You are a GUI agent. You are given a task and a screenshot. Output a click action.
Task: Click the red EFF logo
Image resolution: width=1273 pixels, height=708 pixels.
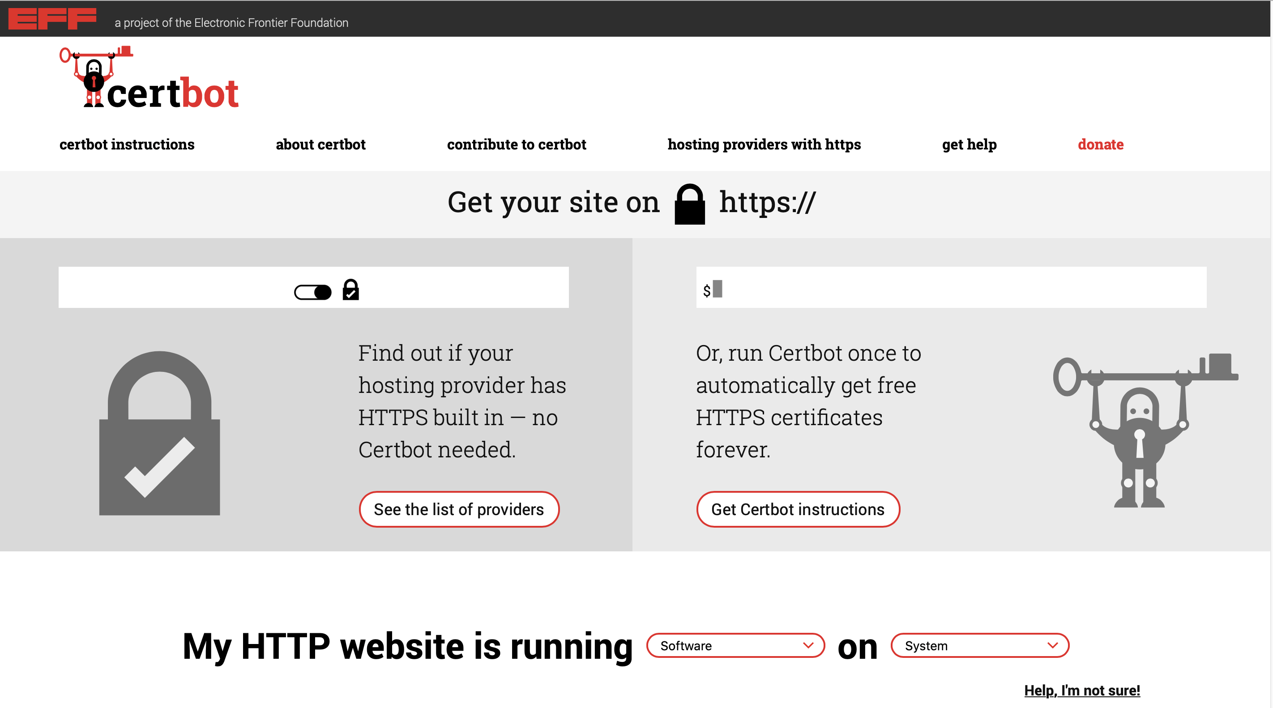pyautogui.click(x=52, y=19)
